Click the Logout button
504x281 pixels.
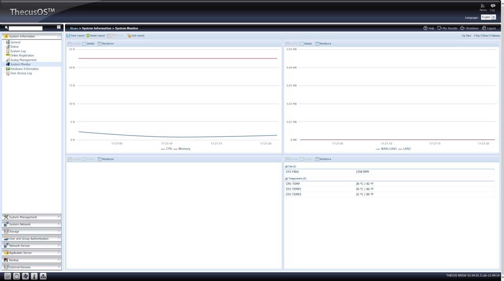tap(489, 28)
